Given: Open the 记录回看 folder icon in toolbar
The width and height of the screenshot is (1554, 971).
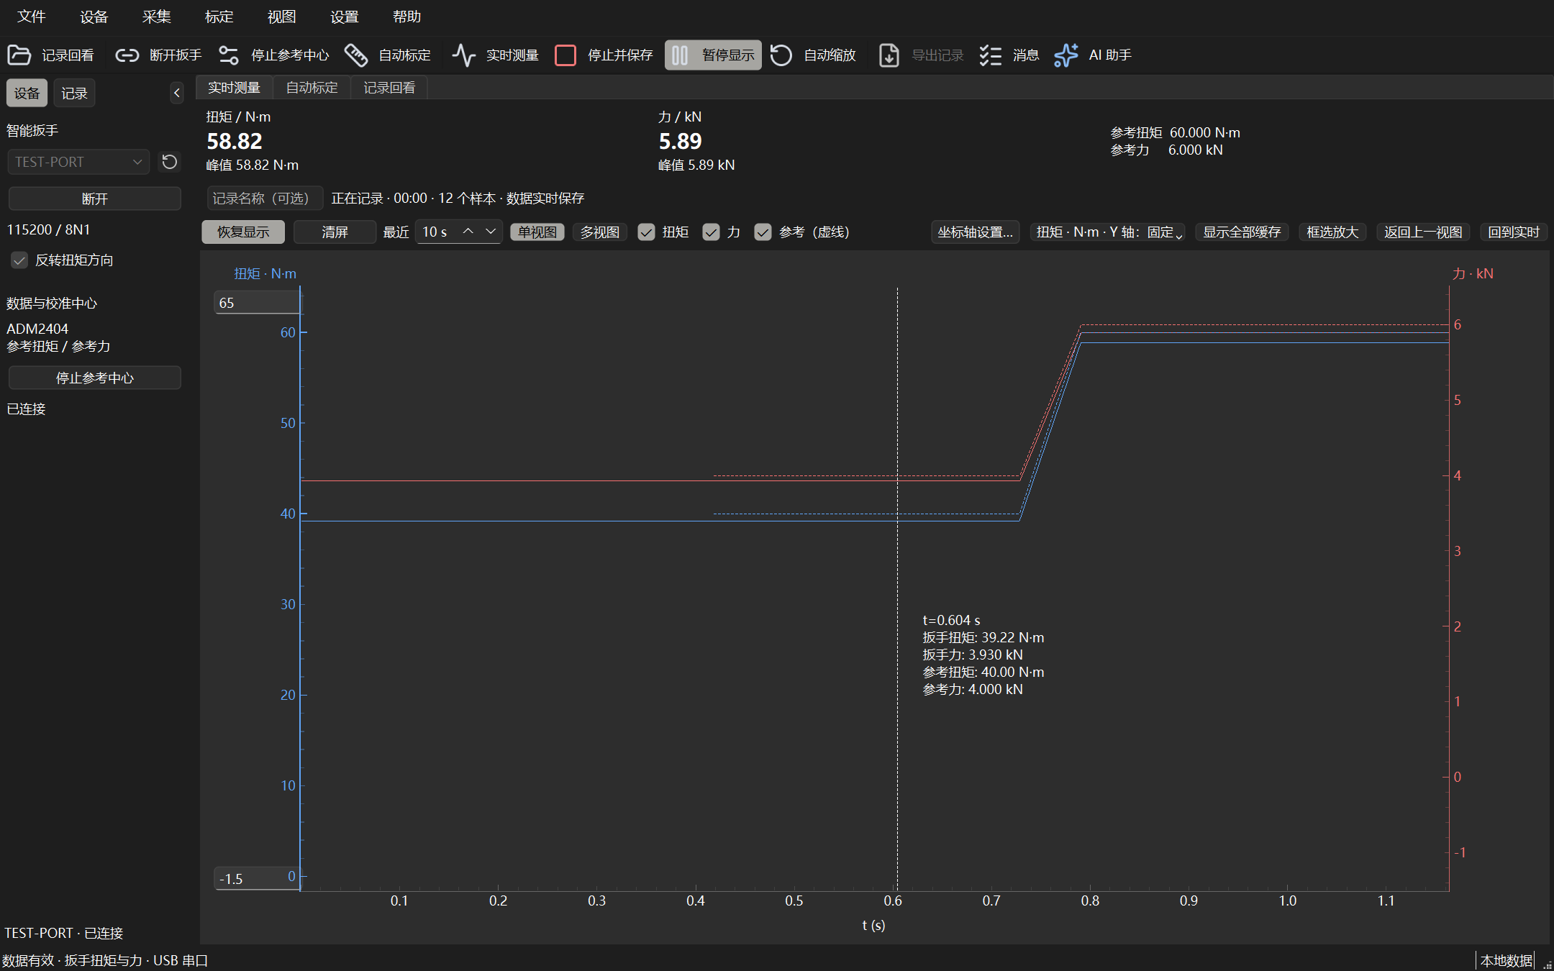Looking at the screenshot, I should point(19,55).
